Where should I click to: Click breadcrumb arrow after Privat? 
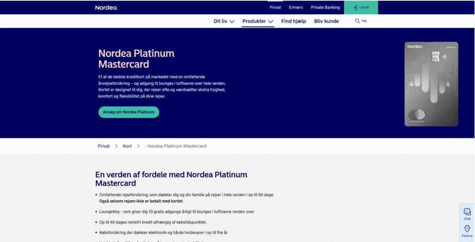click(116, 146)
